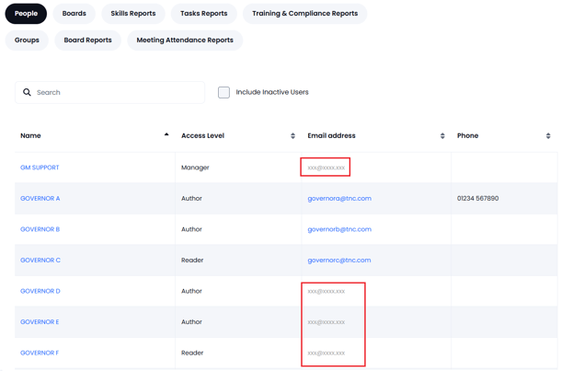The width and height of the screenshot is (561, 371).
Task: Click Author access level for GOVERNOR B
Action: click(x=191, y=229)
